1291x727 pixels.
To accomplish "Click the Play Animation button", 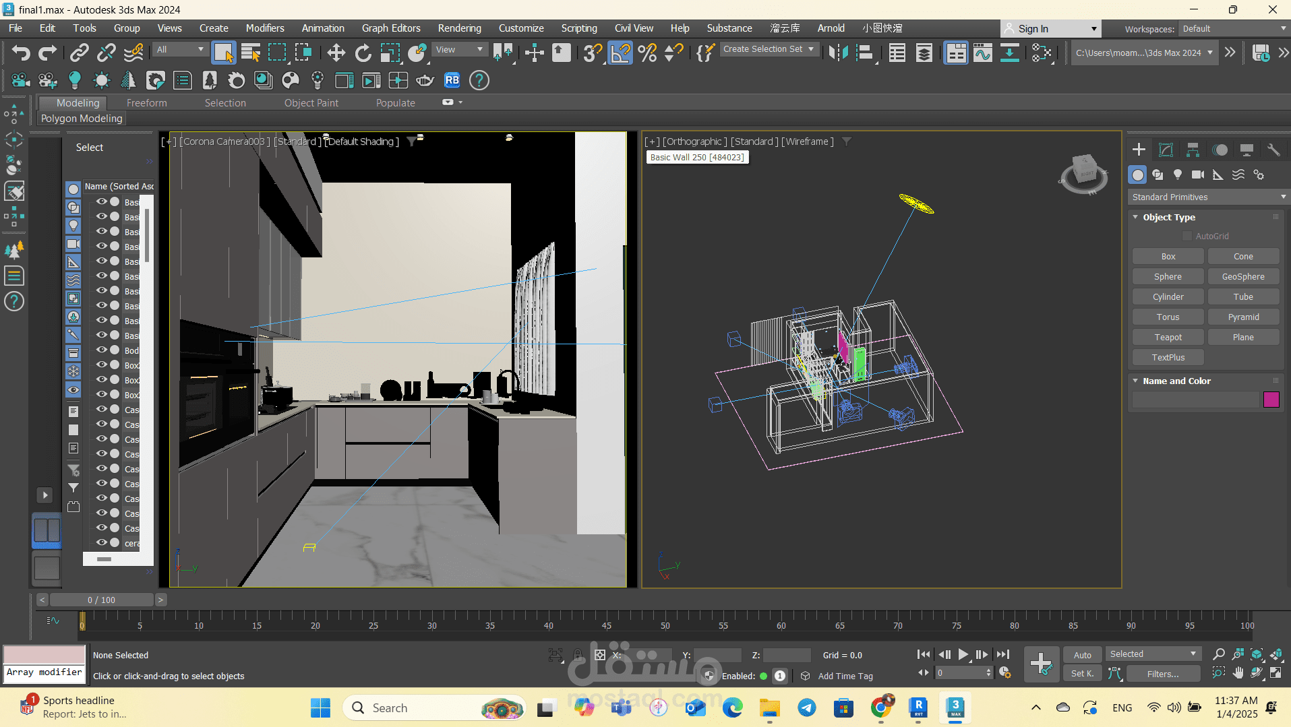I will coord(963,654).
